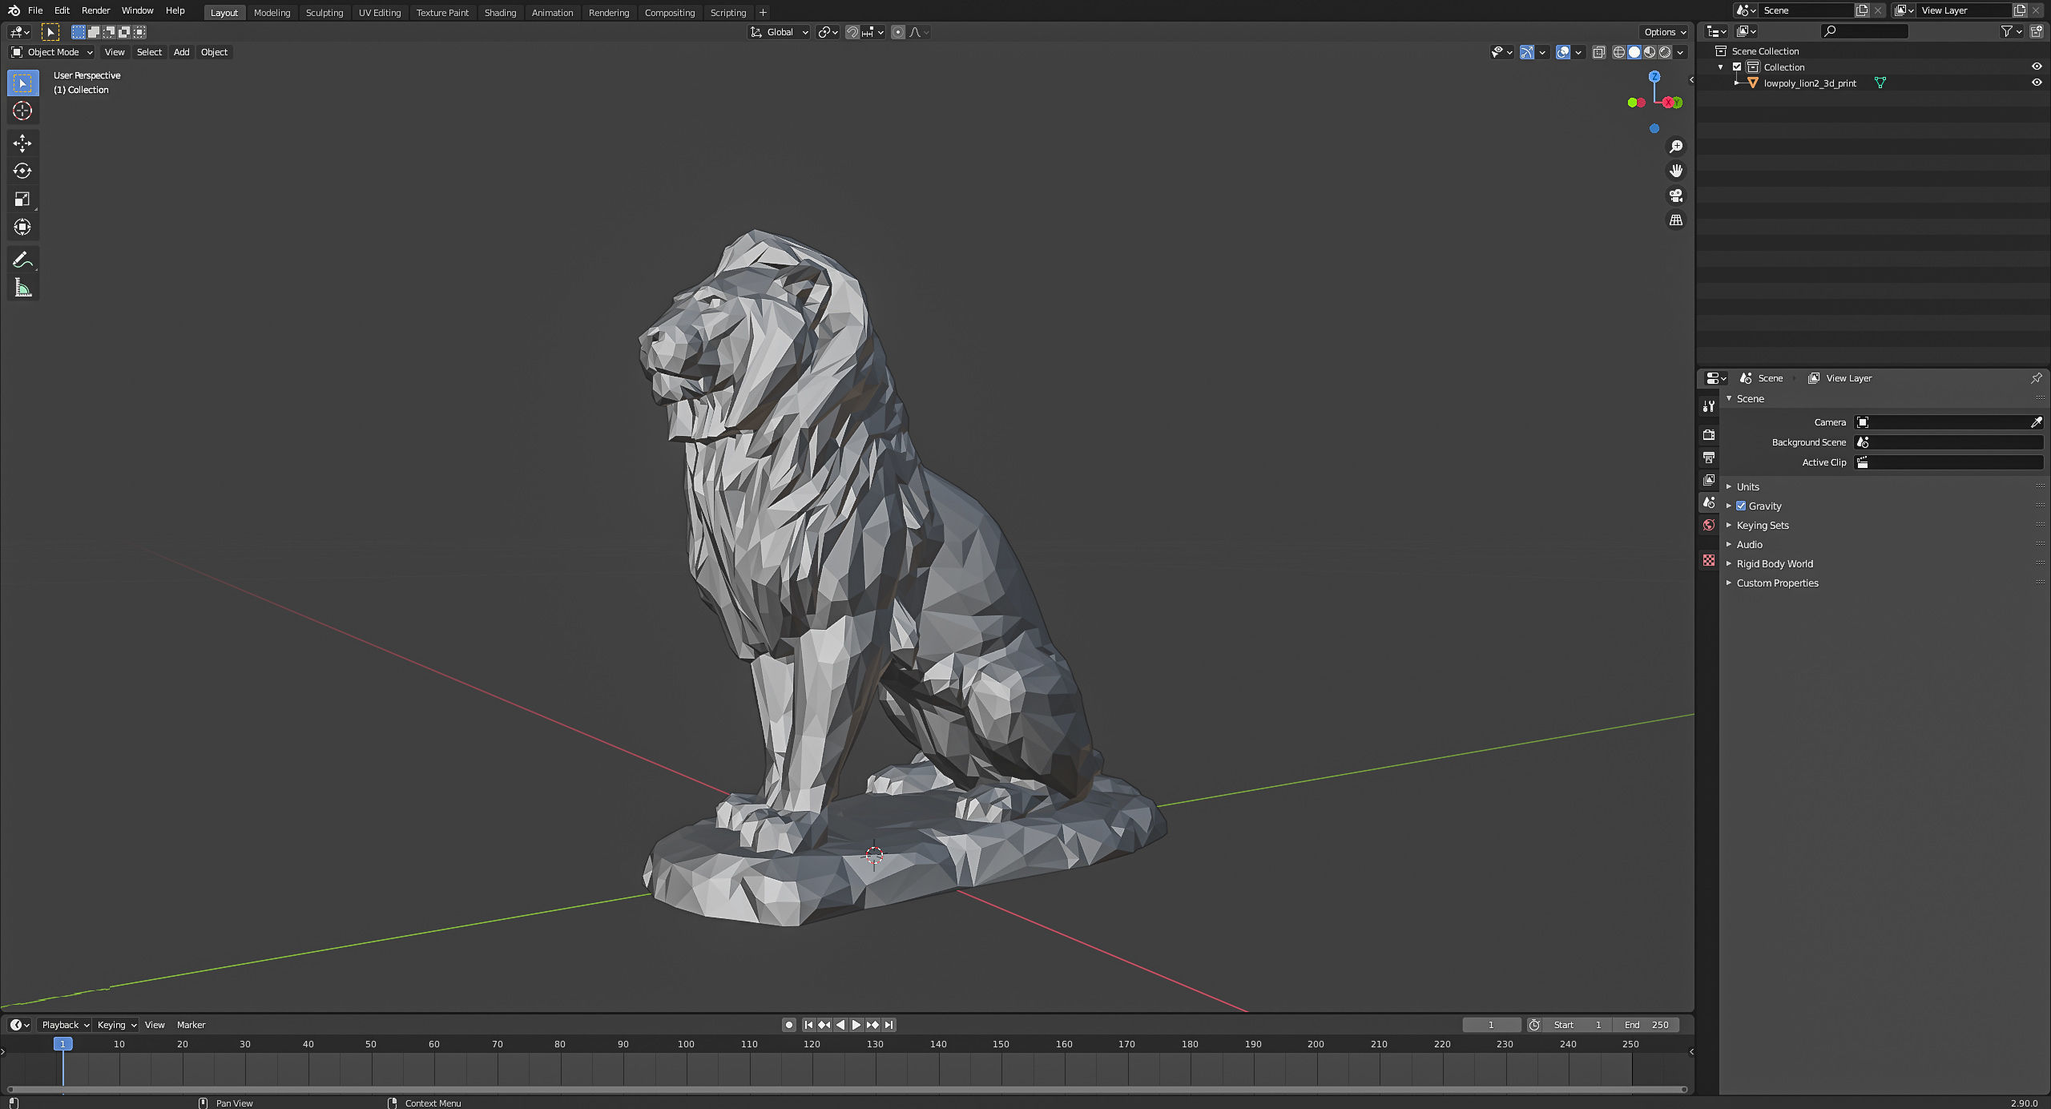
Task: Open the Render menu
Action: point(95,10)
